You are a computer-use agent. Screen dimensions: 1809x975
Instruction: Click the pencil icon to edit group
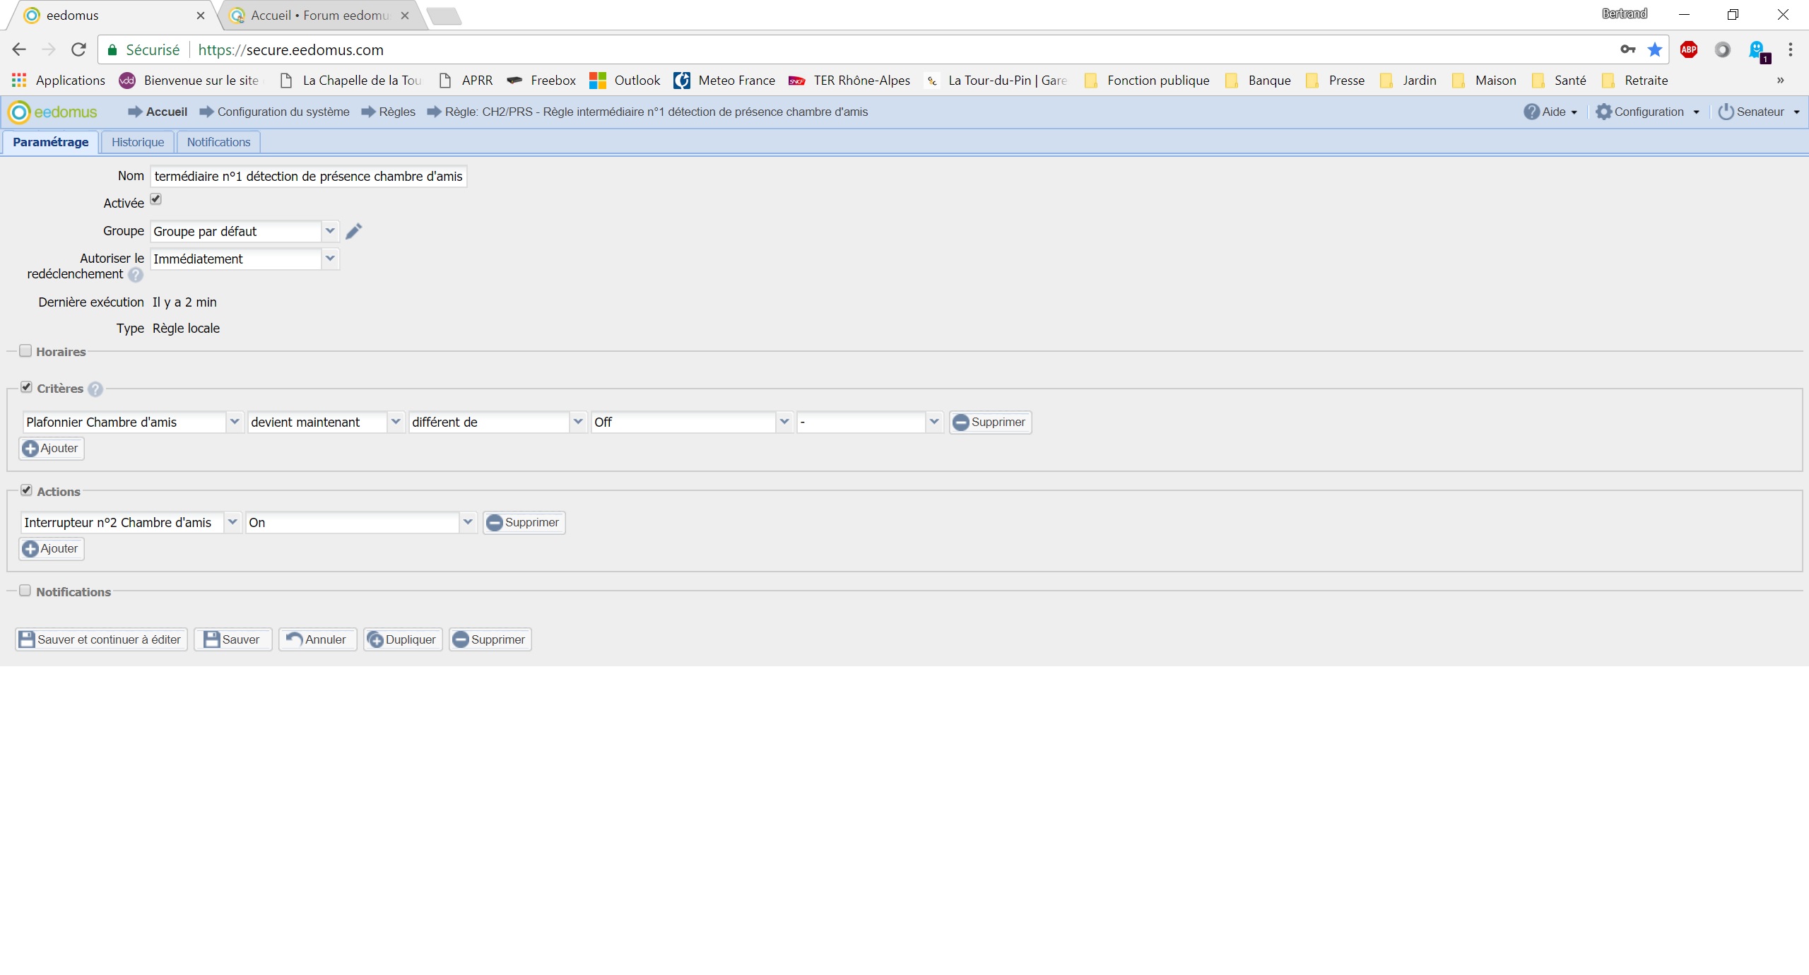[354, 231]
